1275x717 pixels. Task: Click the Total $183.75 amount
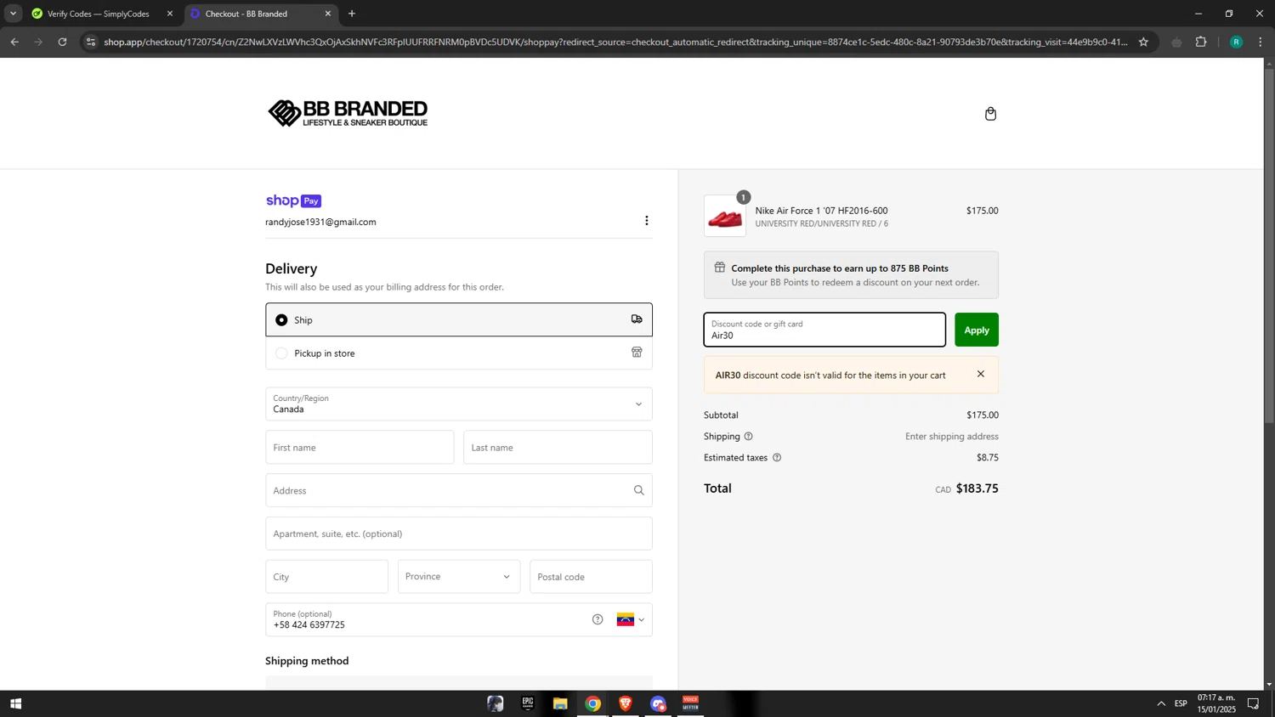click(977, 488)
